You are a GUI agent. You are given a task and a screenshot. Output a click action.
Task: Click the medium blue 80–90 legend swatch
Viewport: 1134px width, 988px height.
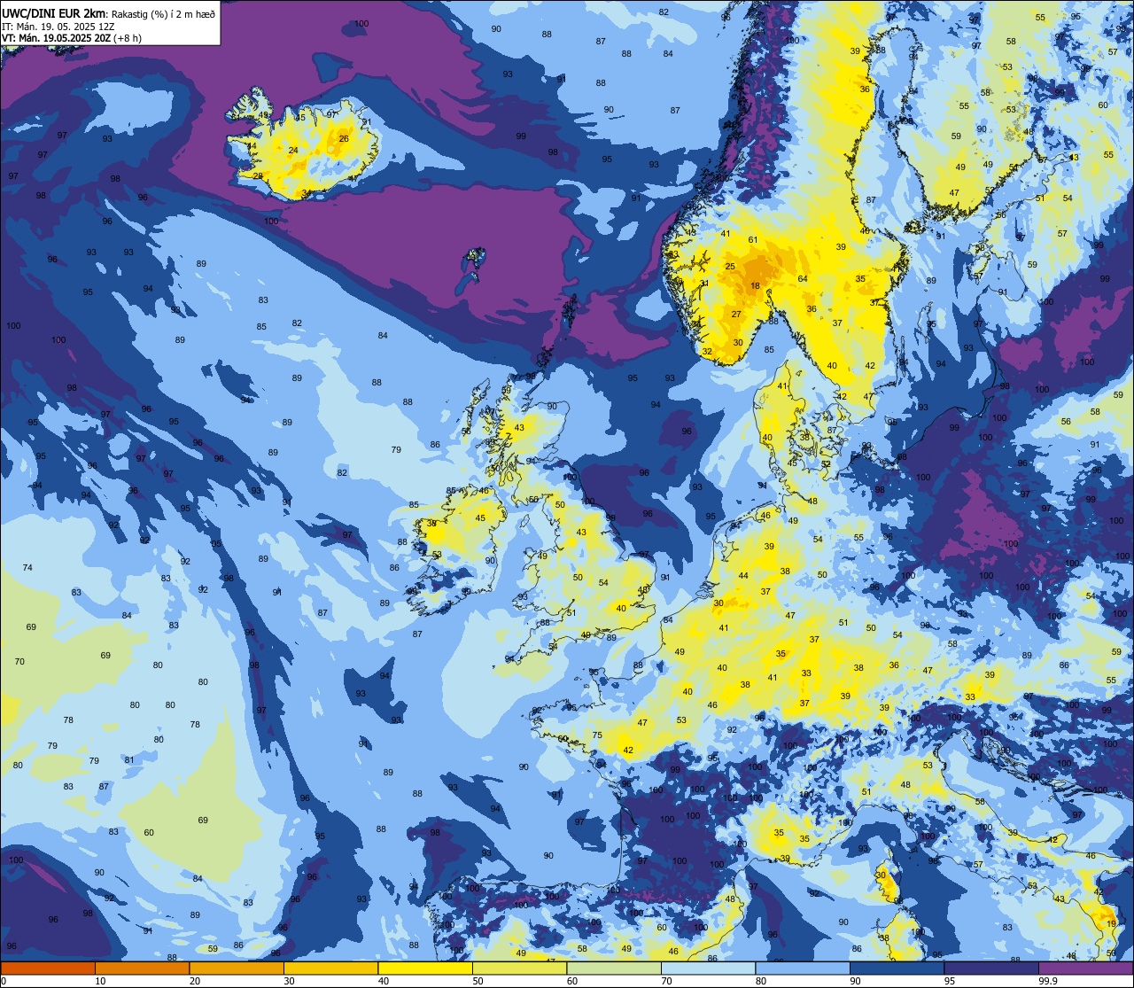point(803,968)
